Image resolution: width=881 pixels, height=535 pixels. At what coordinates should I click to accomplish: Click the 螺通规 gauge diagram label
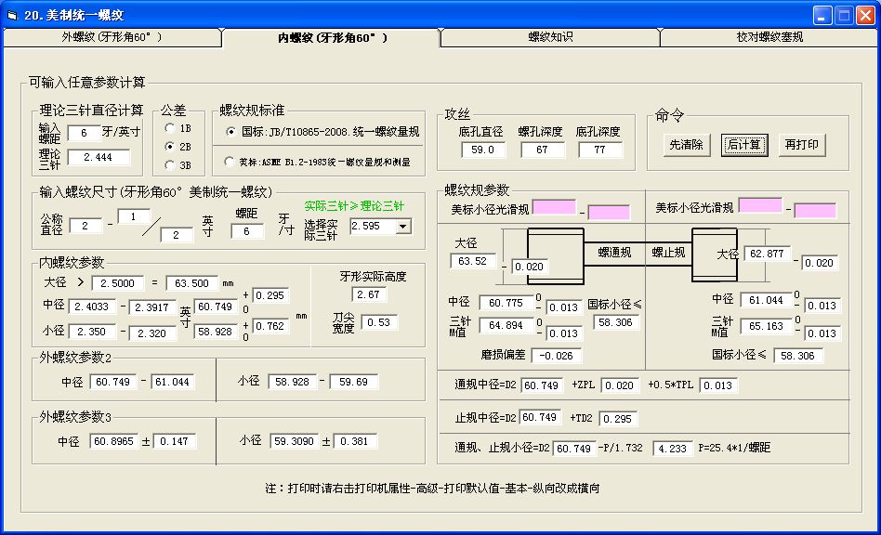coord(614,253)
